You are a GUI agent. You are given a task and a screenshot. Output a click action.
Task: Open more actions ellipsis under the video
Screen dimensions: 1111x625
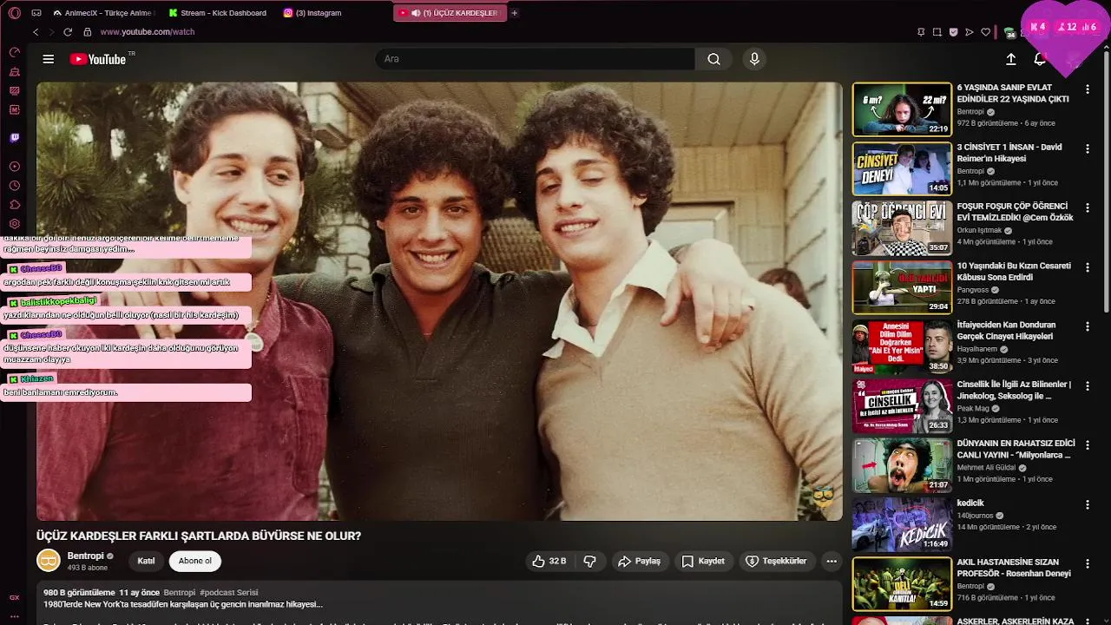(832, 562)
